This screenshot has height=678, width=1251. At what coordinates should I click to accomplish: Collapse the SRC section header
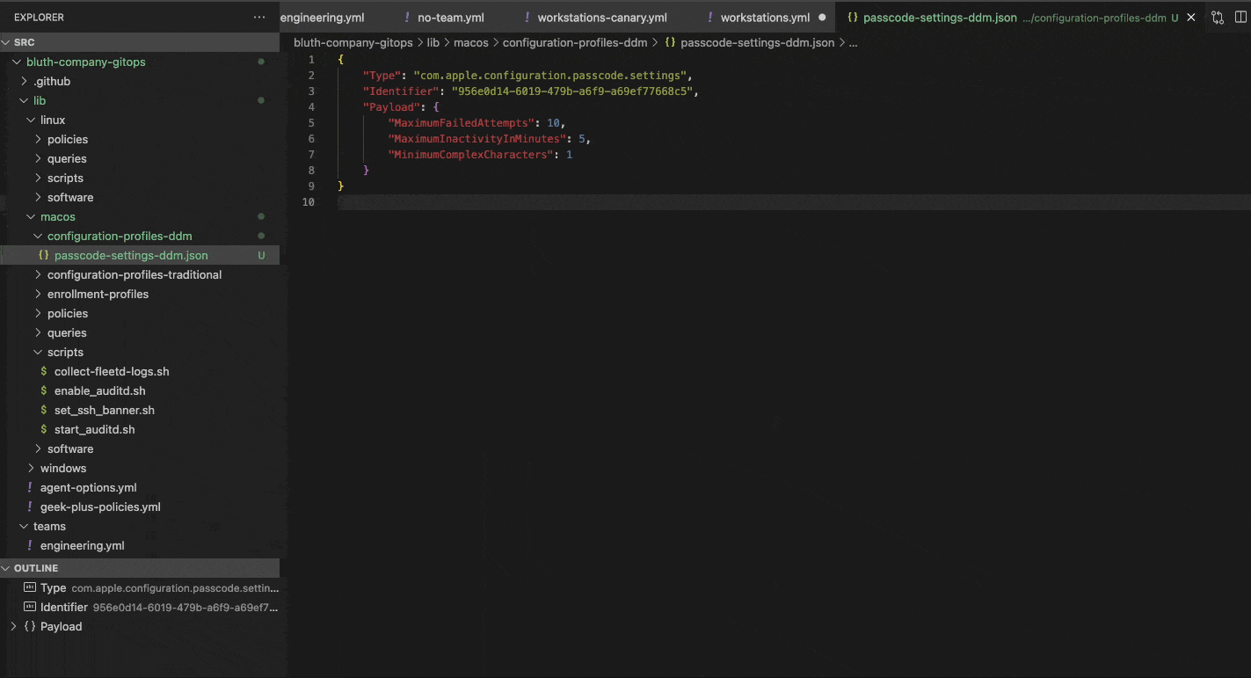pos(140,42)
